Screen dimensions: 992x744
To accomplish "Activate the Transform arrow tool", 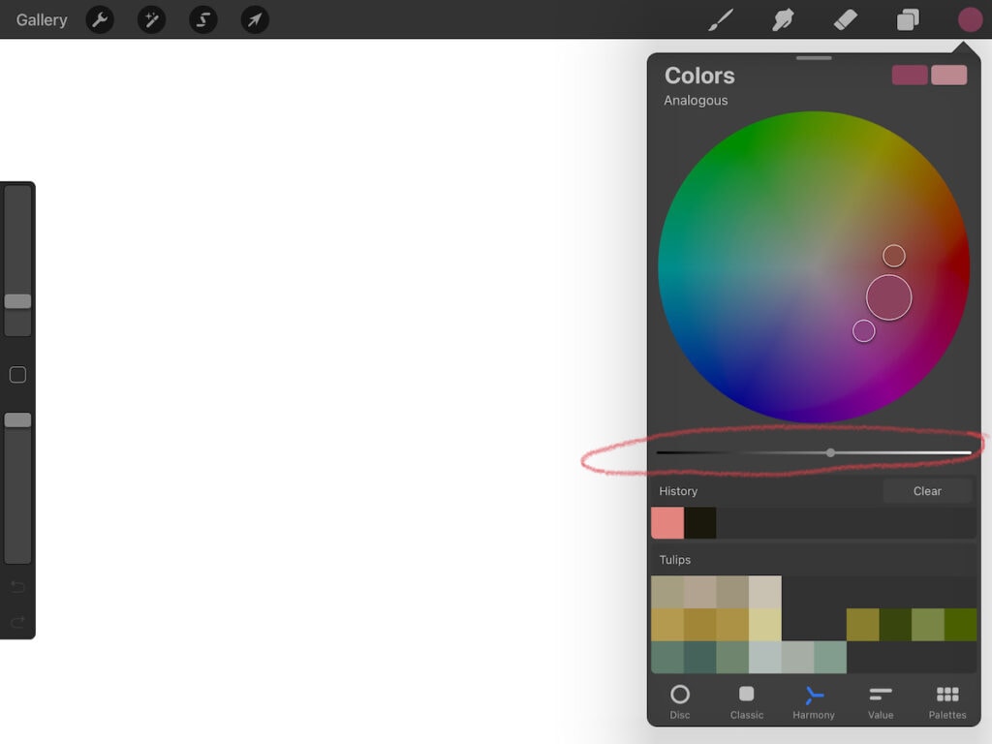I will [x=255, y=19].
